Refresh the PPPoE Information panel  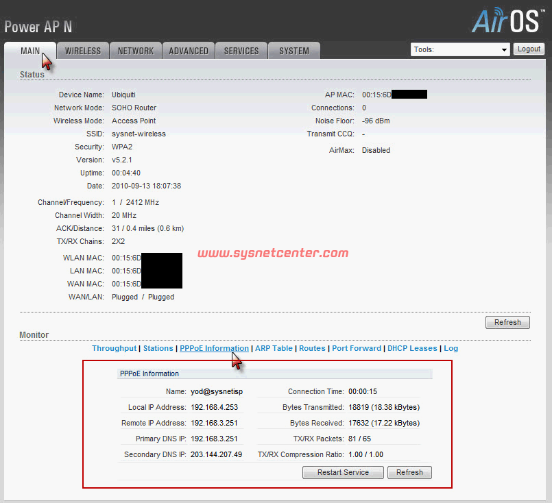click(409, 472)
